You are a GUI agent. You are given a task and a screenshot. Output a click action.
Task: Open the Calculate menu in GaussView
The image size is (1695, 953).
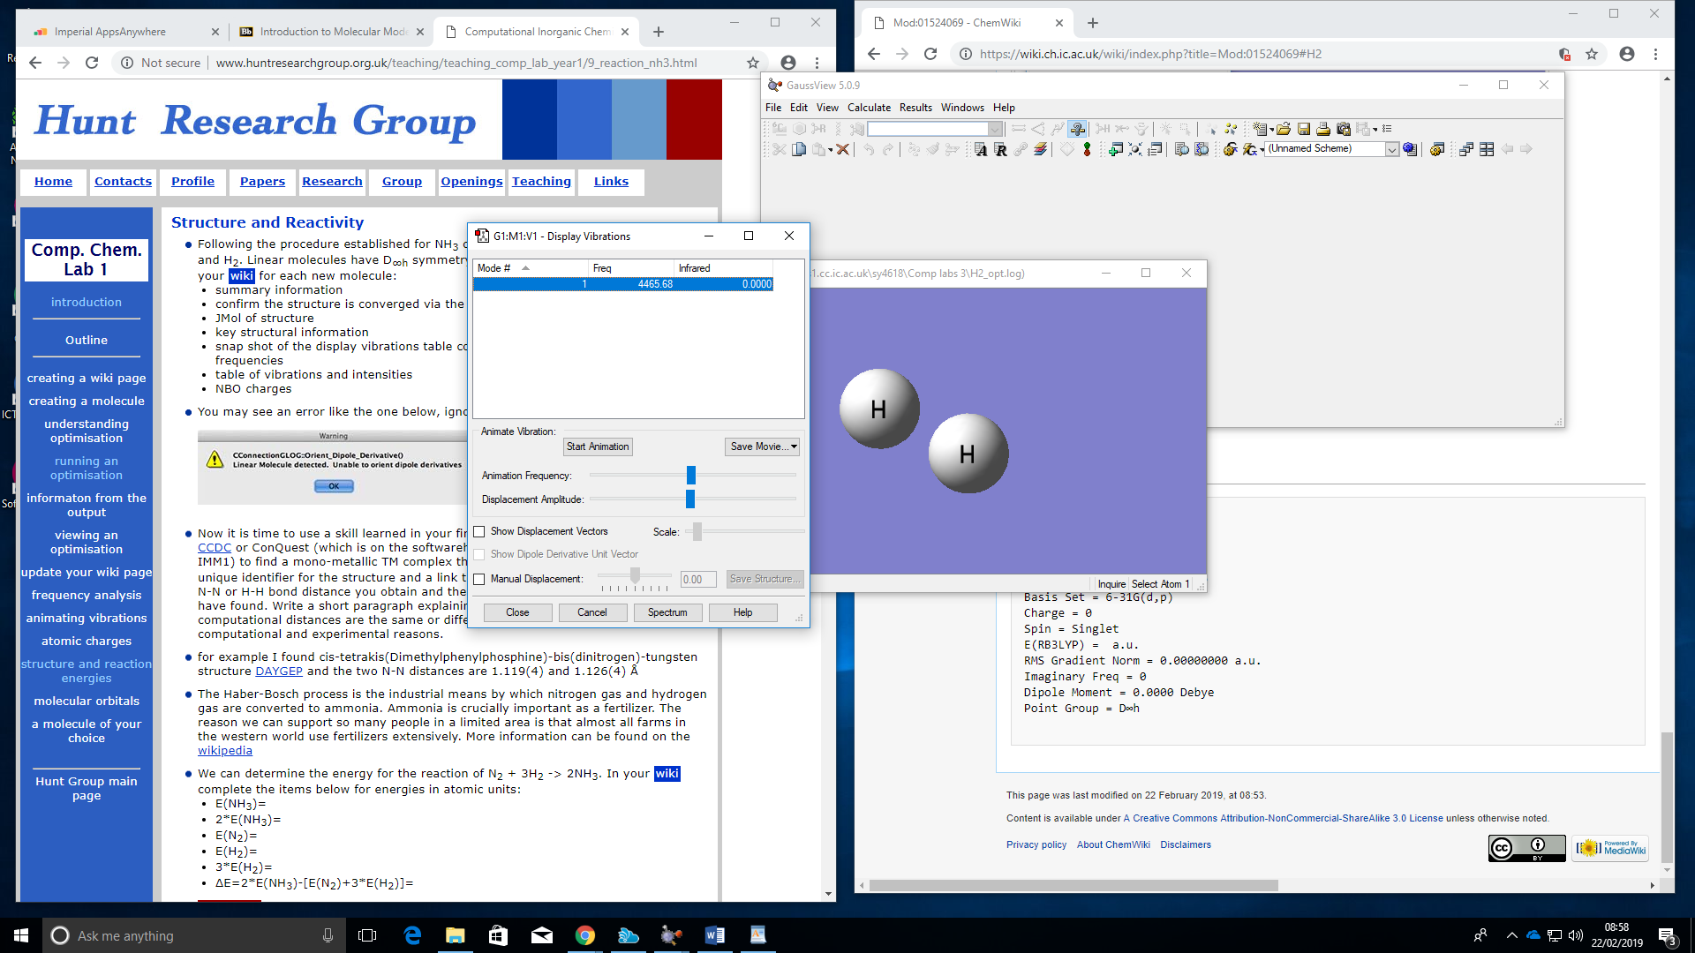[x=869, y=108]
